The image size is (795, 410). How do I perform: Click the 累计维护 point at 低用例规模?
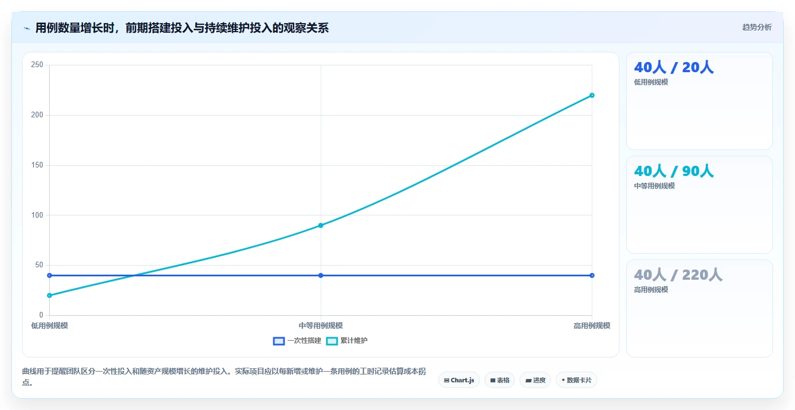click(50, 296)
